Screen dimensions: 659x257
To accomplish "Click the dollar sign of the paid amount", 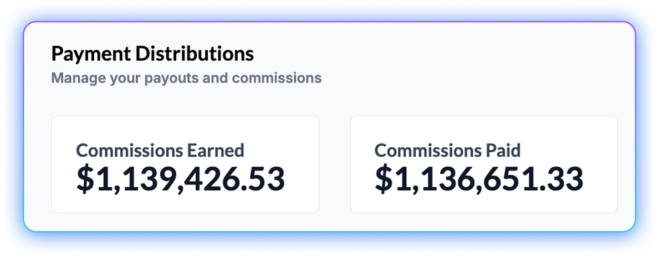I will 383,179.
